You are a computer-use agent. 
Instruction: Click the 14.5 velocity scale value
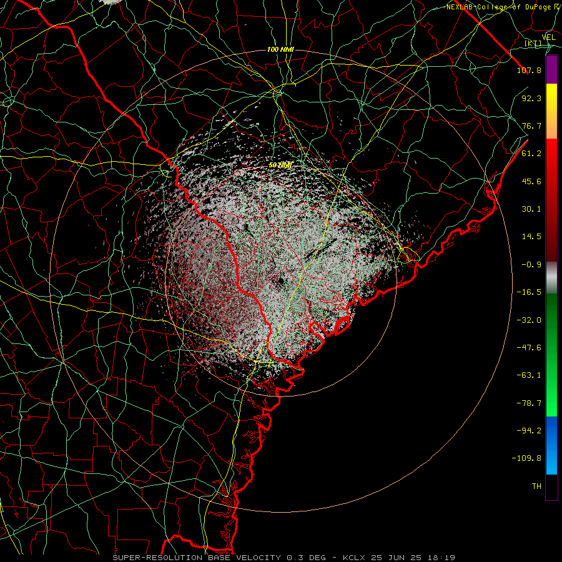tap(531, 237)
